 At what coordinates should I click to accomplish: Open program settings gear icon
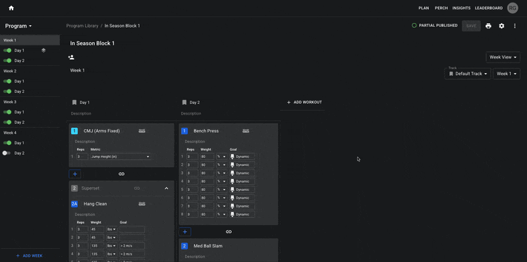(501, 26)
